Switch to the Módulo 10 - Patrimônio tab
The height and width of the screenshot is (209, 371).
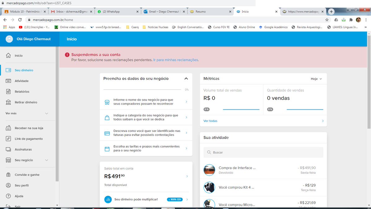click(25, 11)
